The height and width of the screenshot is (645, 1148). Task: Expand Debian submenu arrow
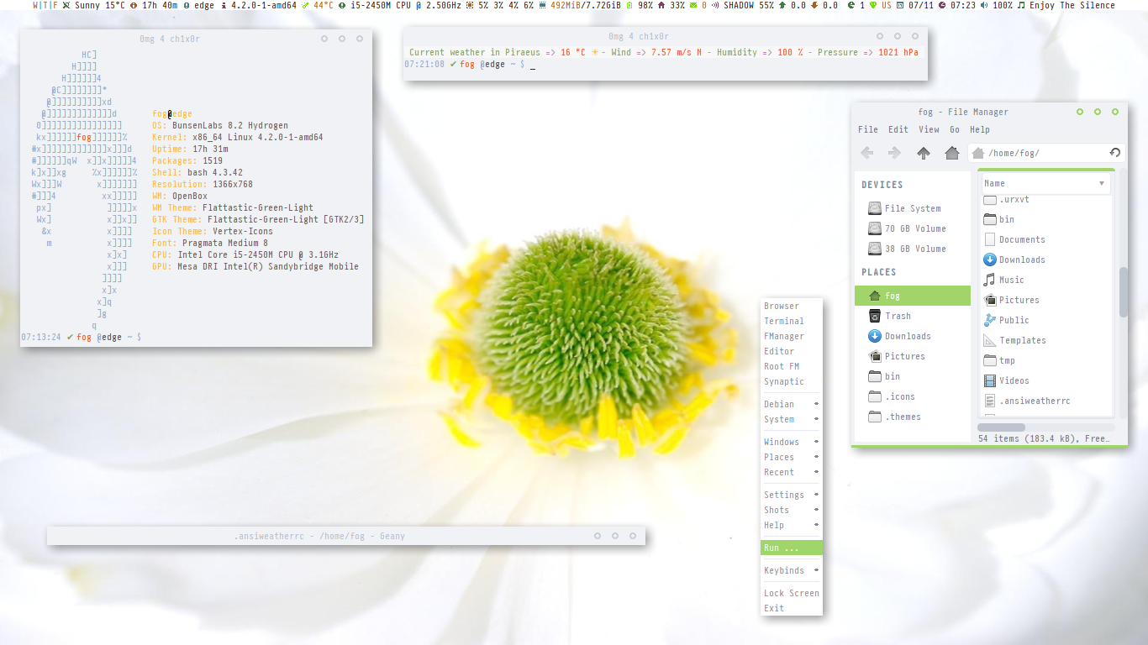pos(816,404)
